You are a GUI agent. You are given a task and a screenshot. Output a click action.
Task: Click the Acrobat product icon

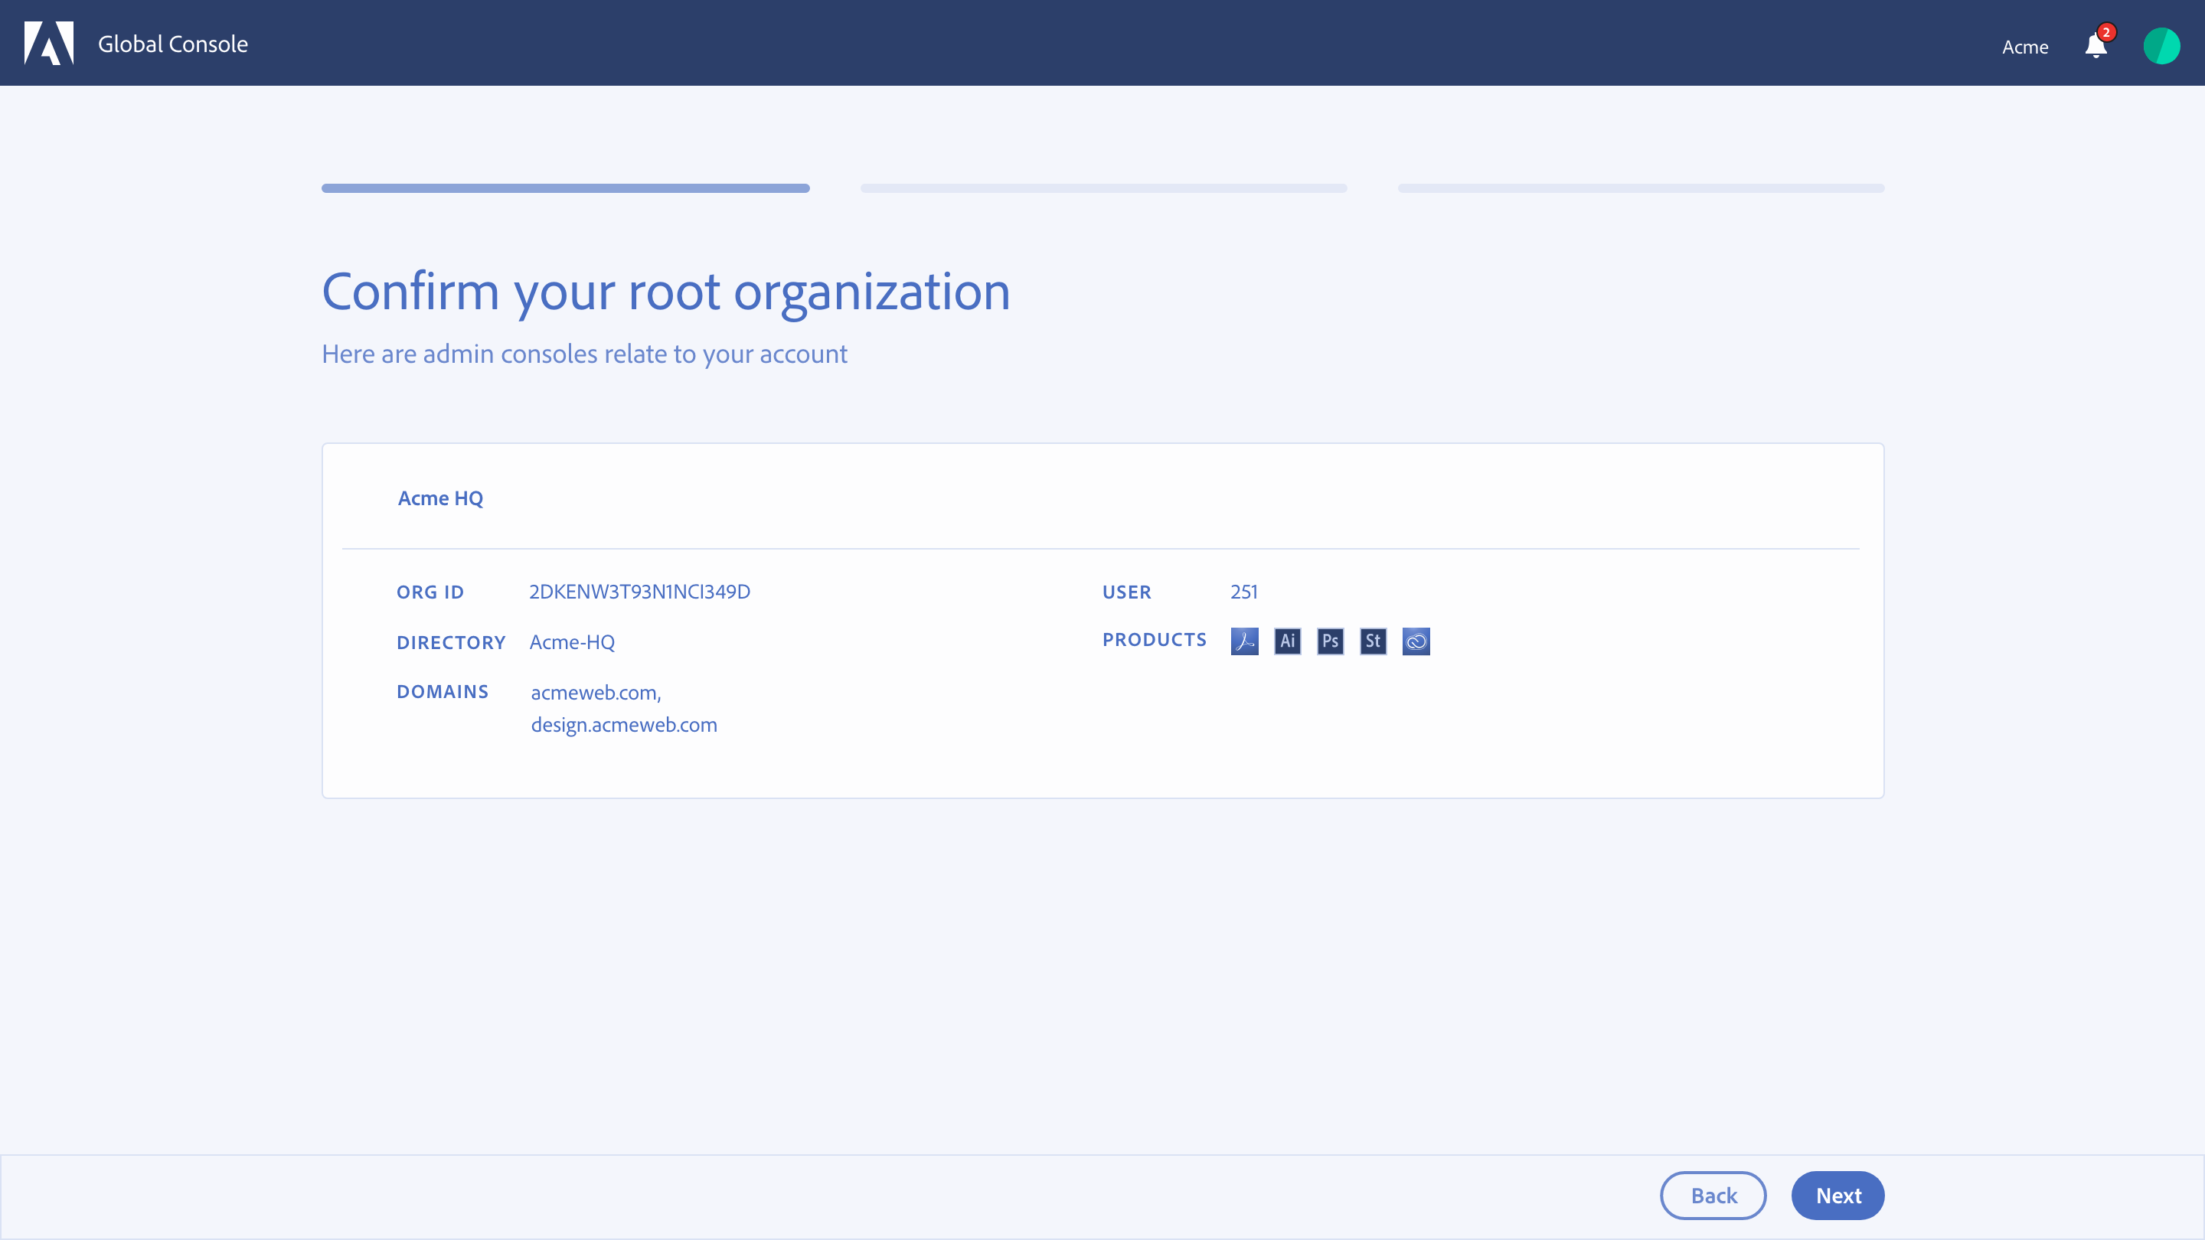pyautogui.click(x=1245, y=641)
